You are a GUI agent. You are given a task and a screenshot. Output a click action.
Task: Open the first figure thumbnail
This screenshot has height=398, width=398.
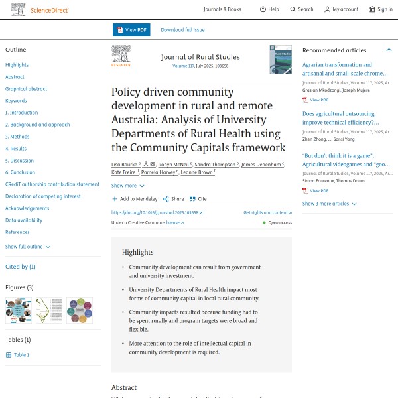(x=18, y=310)
